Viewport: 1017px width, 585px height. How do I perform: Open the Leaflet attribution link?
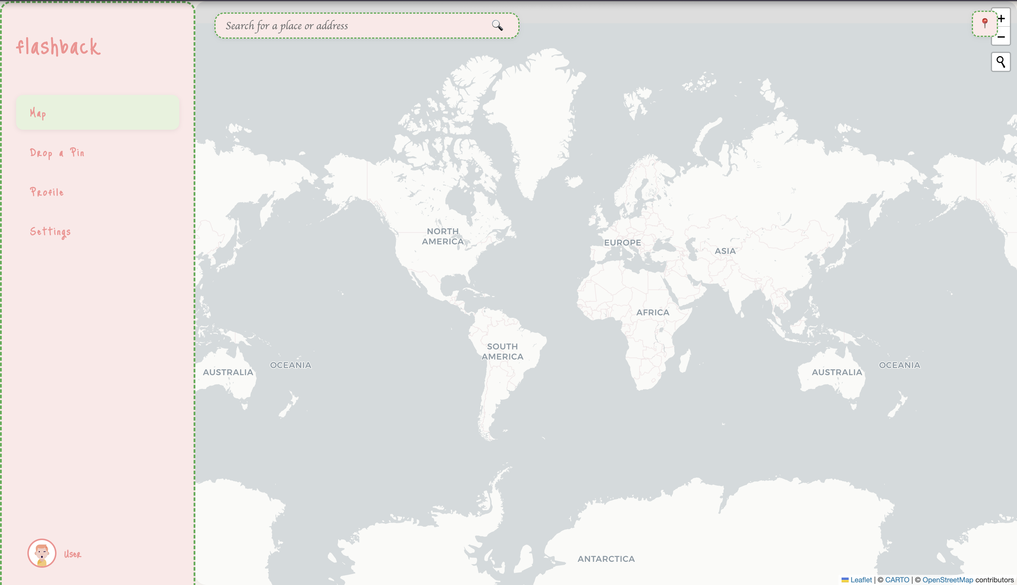coord(861,580)
